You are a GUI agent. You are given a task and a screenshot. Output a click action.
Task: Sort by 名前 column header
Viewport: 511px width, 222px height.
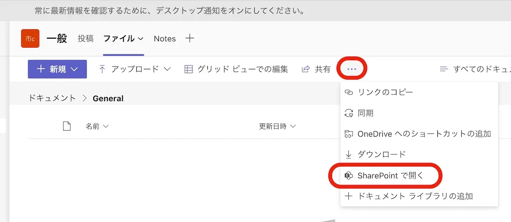(97, 126)
